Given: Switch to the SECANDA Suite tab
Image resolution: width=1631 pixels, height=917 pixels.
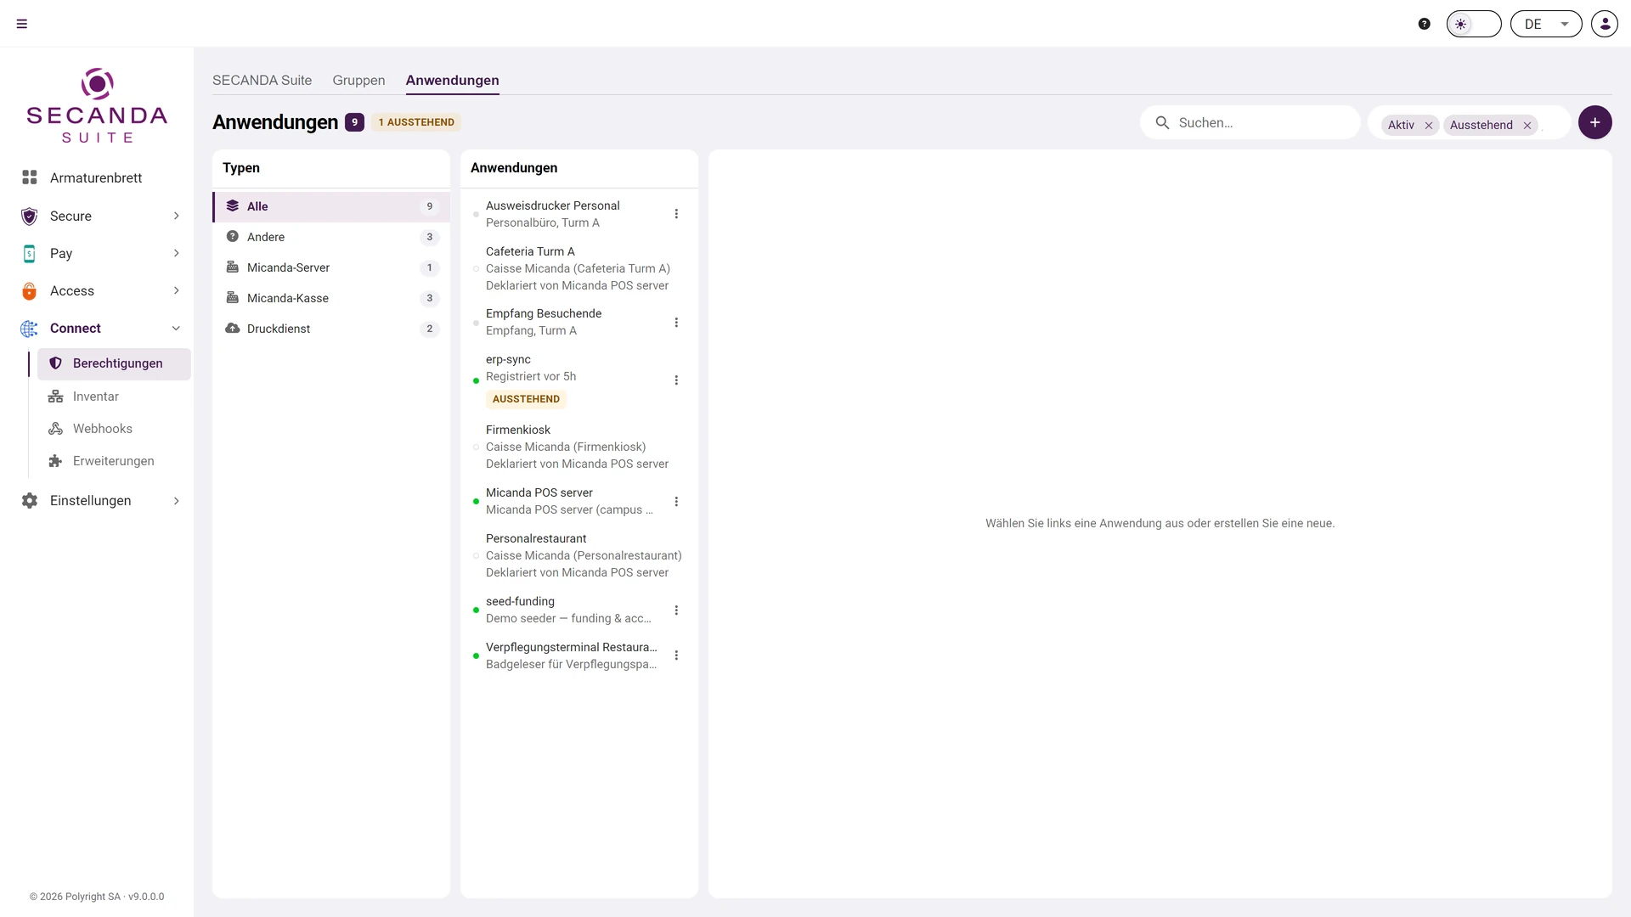Looking at the screenshot, I should [262, 80].
